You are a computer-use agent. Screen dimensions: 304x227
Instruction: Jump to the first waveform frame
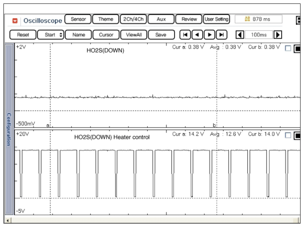click(x=185, y=35)
